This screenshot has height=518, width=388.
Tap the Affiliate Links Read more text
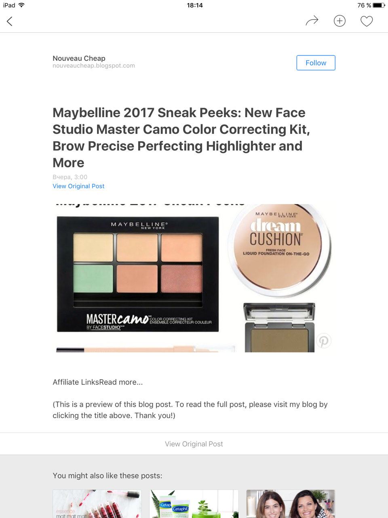pos(97,382)
